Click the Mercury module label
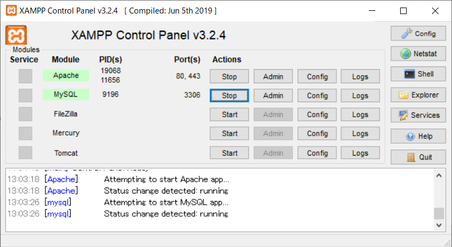This screenshot has height=247, width=452. 66,133
